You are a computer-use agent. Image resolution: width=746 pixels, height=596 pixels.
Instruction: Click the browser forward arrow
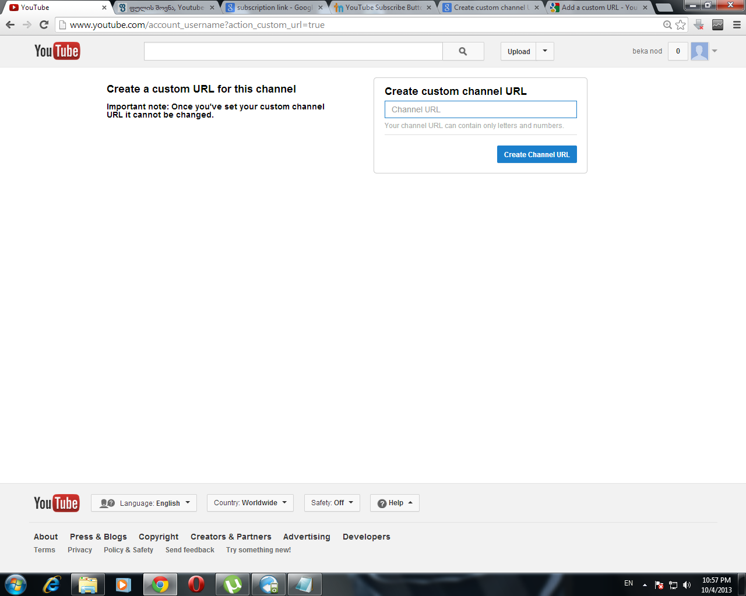(27, 25)
